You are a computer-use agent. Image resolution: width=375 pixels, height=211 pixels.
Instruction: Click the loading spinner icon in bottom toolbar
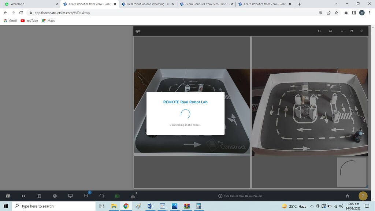click(102, 196)
